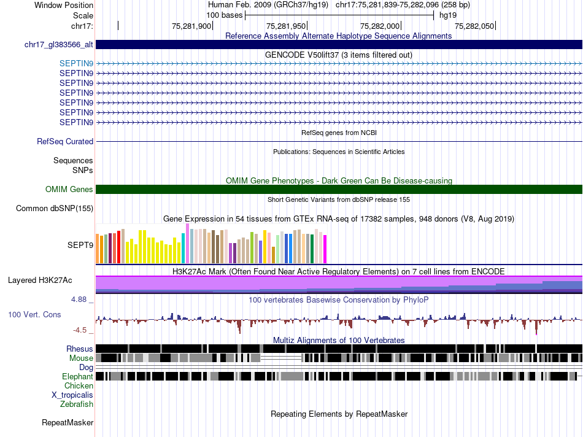Click the 100 Vert. Cons track label
Viewport: 583px width, 437px height.
(x=34, y=315)
